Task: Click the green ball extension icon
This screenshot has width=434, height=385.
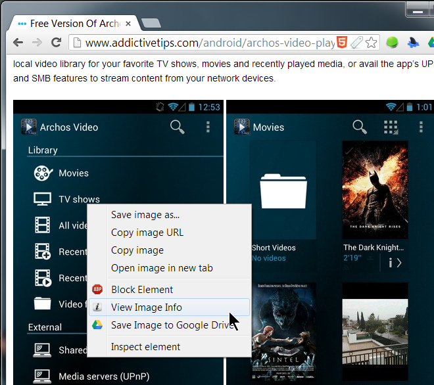Action: click(x=392, y=43)
